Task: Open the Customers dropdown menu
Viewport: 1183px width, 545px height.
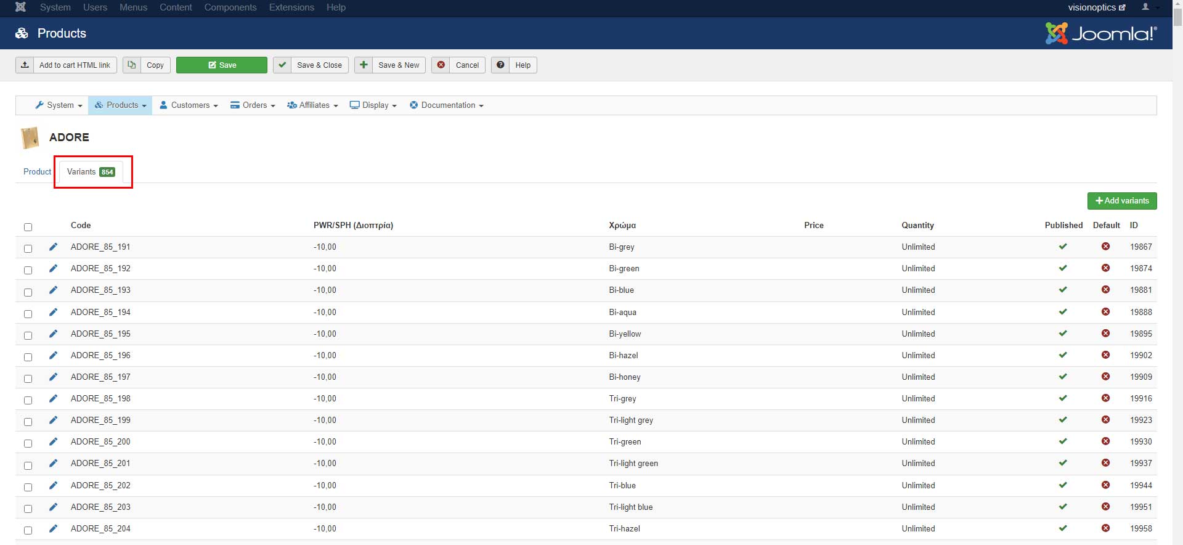Action: (x=189, y=105)
